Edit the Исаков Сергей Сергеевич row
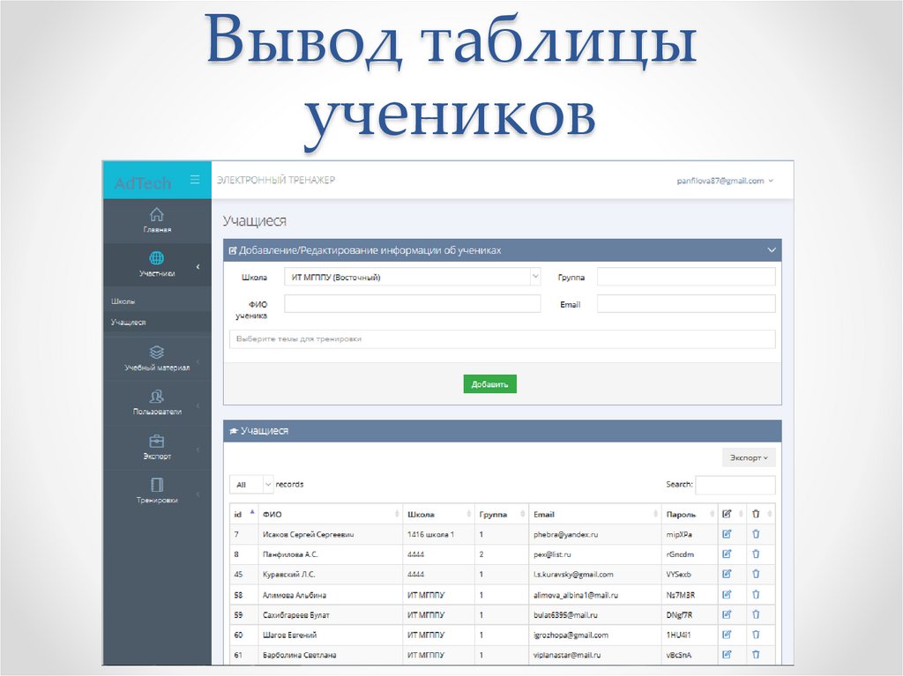Screen dimensions: 903x676 tap(727, 534)
